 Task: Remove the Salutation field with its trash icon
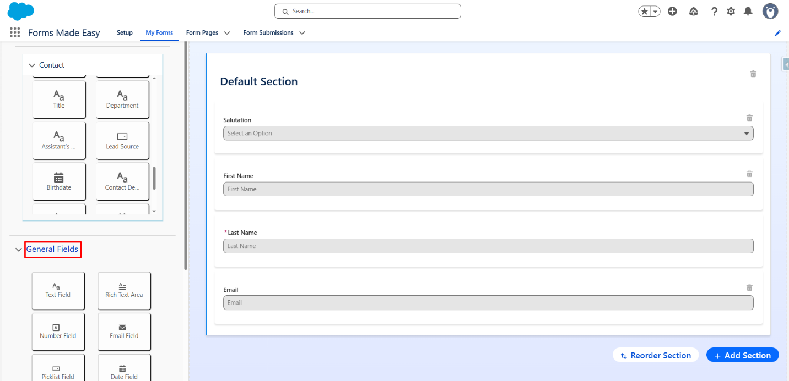coord(749,118)
